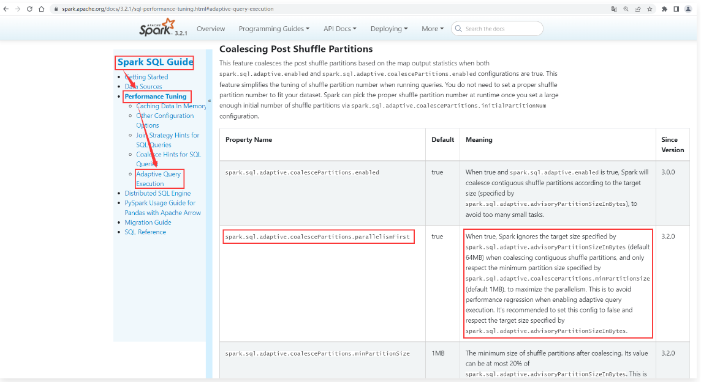Click into the Search the docs field
This screenshot has height=382, width=701.
coord(497,29)
